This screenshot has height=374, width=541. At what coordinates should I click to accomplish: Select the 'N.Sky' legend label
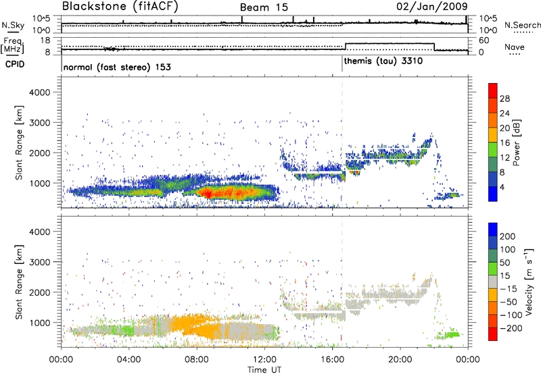[x=13, y=25]
